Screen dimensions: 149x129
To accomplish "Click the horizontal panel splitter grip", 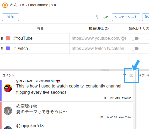I will 105,70.
